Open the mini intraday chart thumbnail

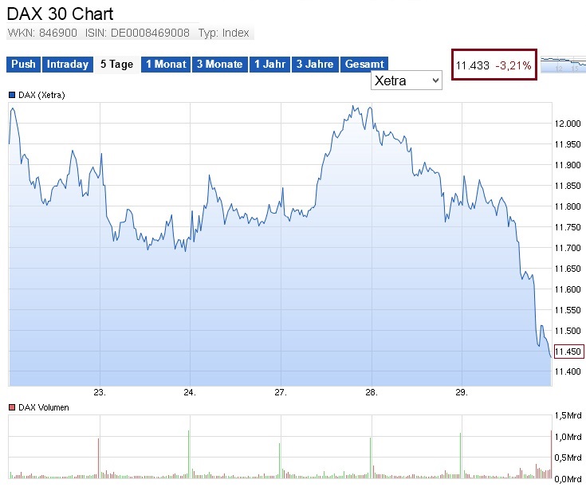click(563, 65)
